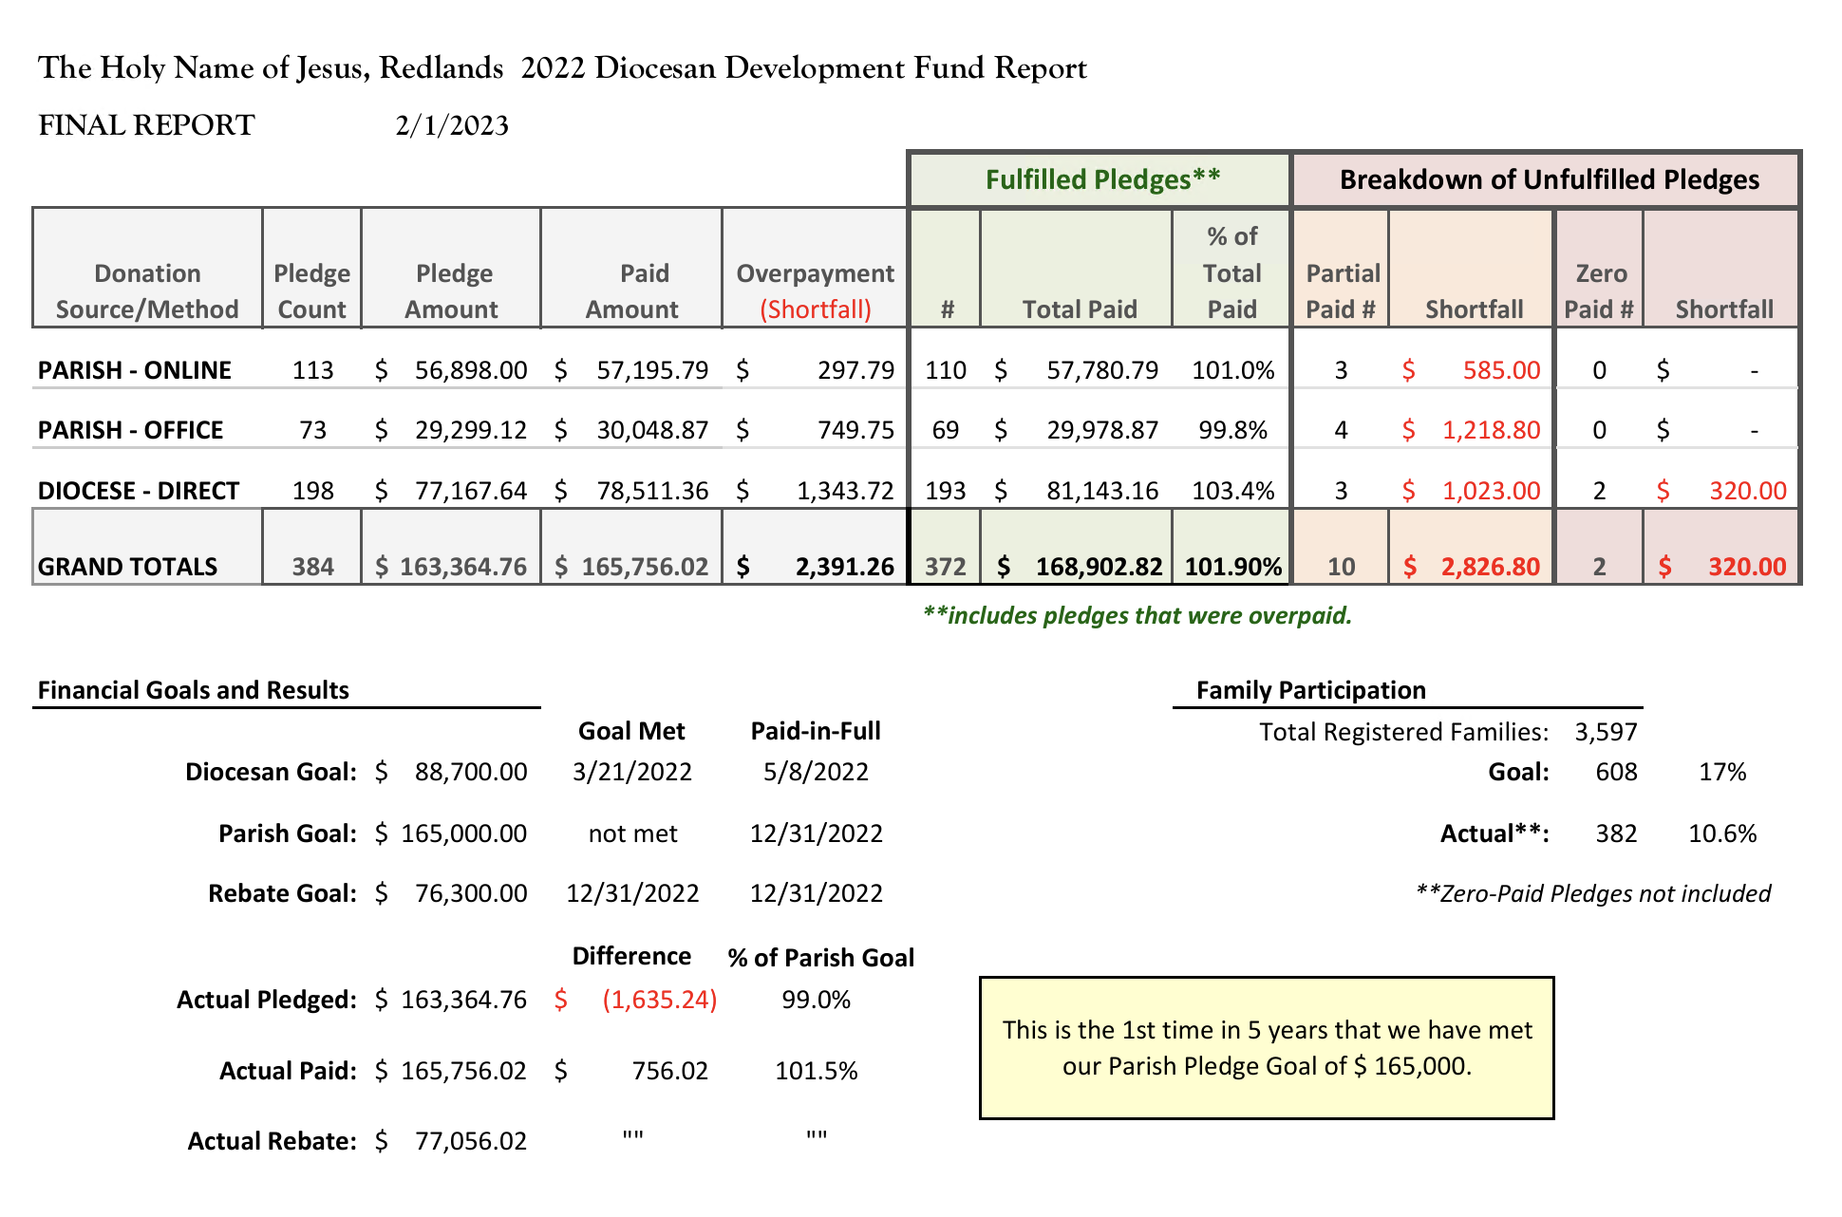This screenshot has height=1217, width=1842.
Task: Click the Fulfilled Pledges header cell
Action: (1100, 179)
